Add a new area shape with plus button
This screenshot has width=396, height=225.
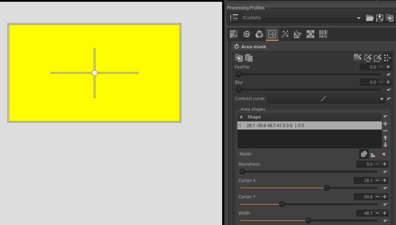385,124
